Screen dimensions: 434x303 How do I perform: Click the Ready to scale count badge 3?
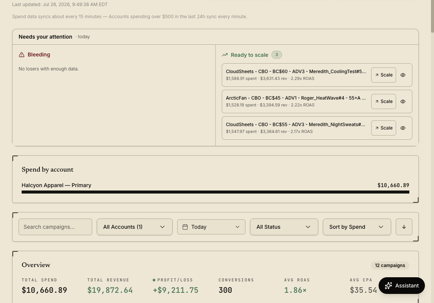[277, 55]
